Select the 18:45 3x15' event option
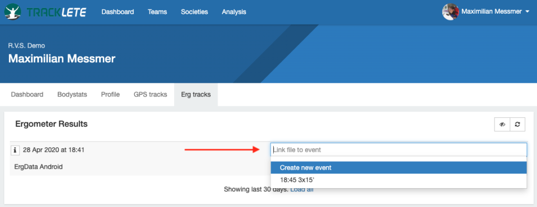This screenshot has width=537, height=207. (x=399, y=179)
